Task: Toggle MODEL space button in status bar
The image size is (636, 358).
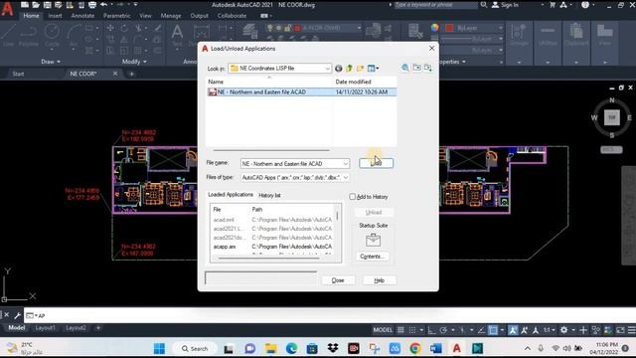Action: (383, 330)
